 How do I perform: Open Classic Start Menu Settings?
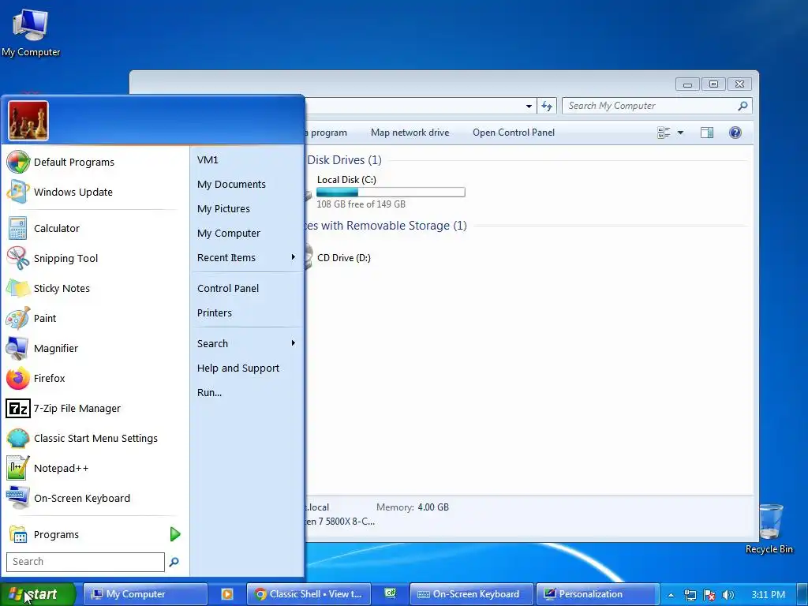click(x=95, y=438)
